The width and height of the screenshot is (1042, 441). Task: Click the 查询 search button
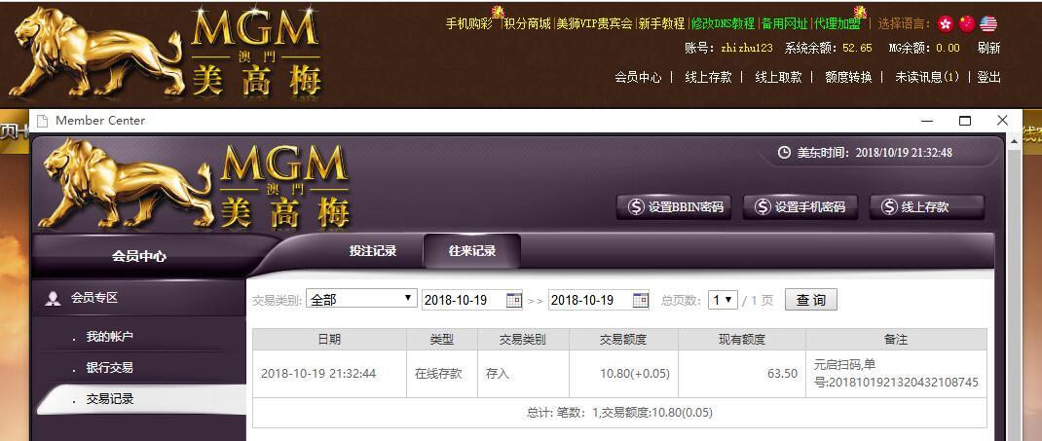(811, 300)
